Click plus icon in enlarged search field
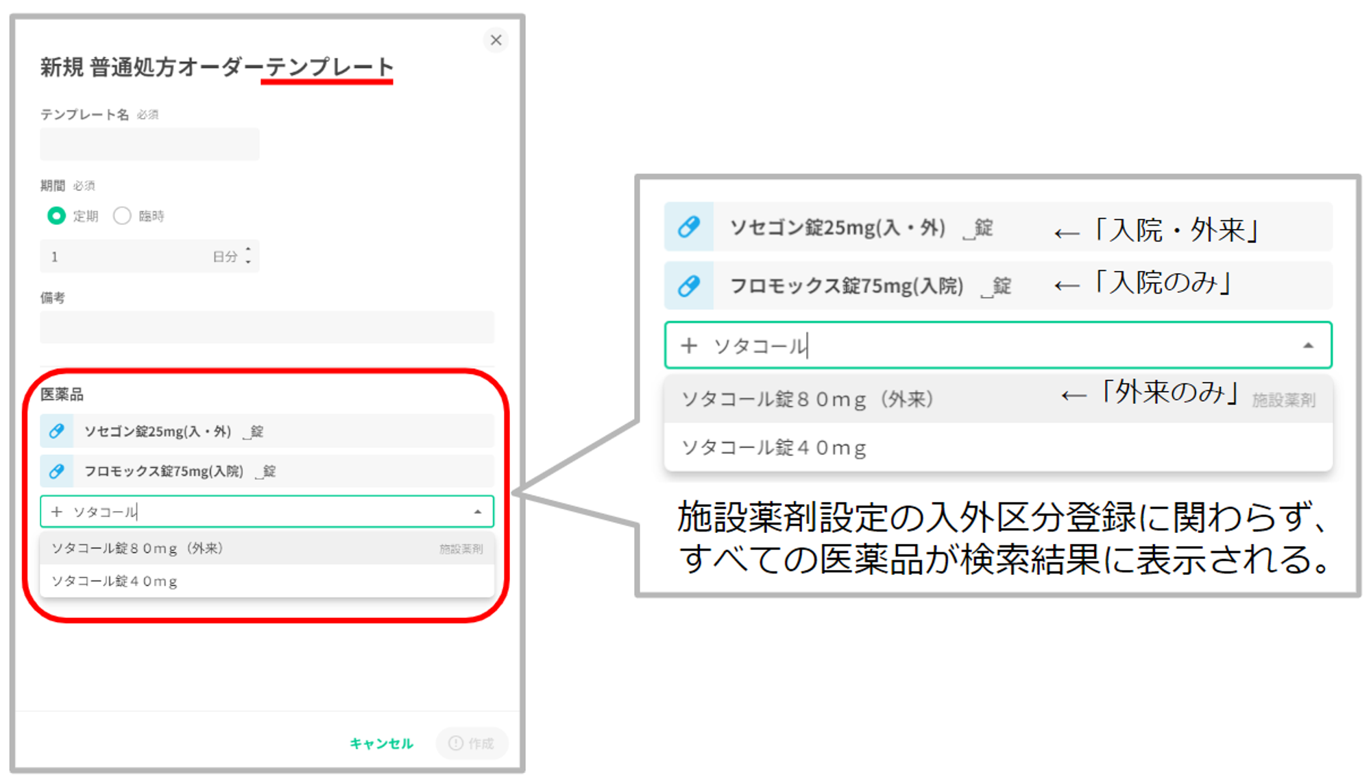Screen dimensions: 1371x784 coord(689,346)
